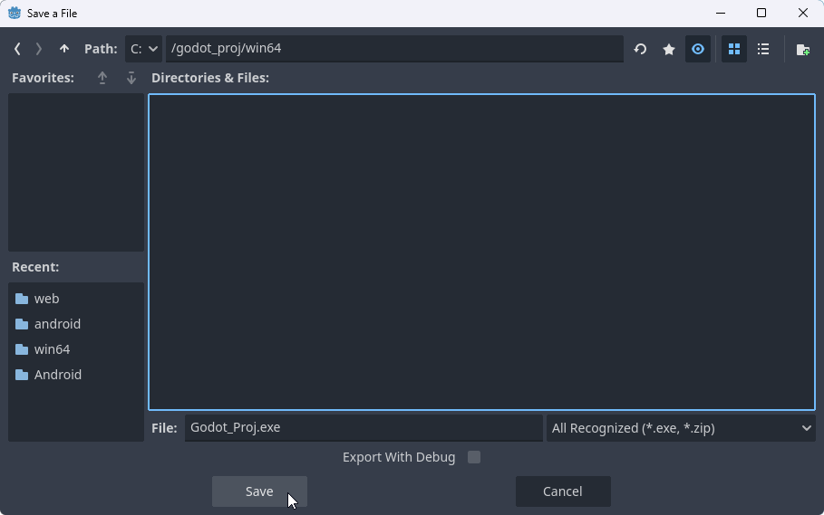Go forward to next folder

coord(39,49)
